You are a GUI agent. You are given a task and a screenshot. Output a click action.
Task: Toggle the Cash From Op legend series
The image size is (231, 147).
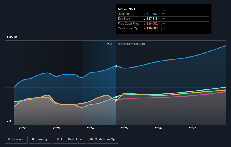[x=102, y=139]
